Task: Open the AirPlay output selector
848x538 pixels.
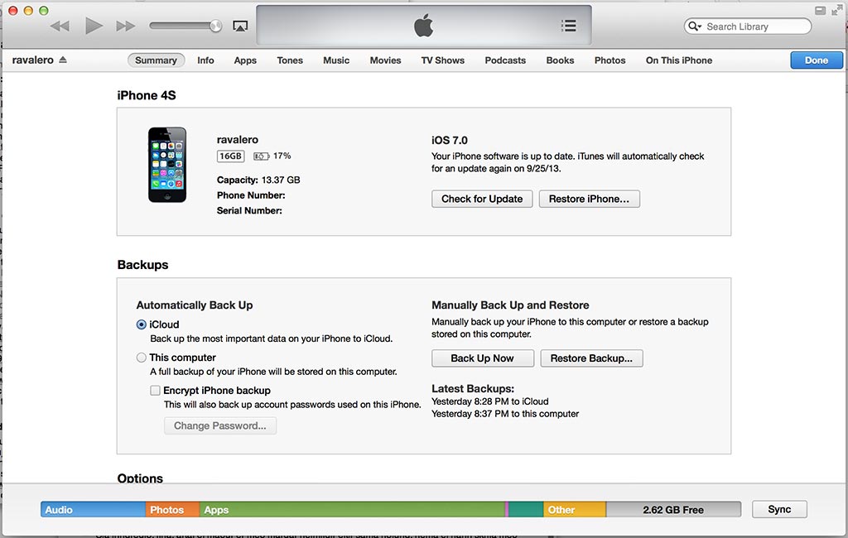Action: pyautogui.click(x=240, y=26)
